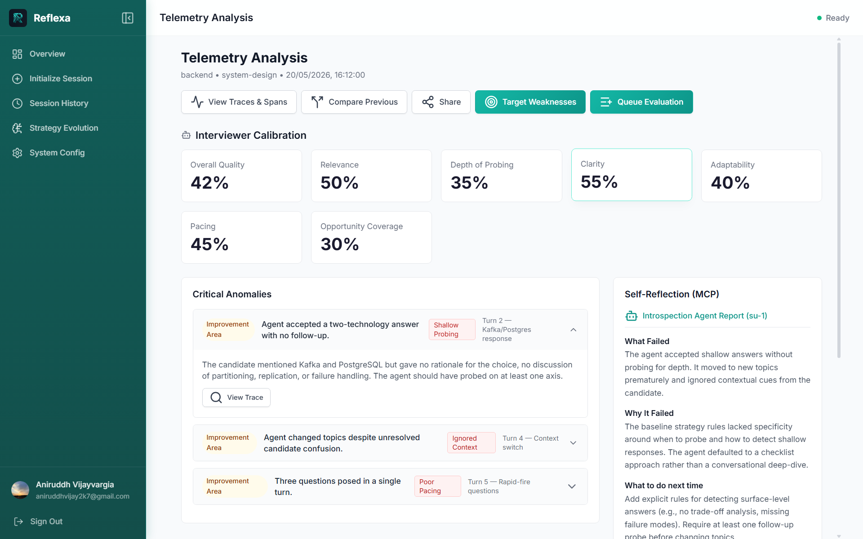The width and height of the screenshot is (863, 539).
Task: Click the Queue Evaluation button
Action: 641,102
